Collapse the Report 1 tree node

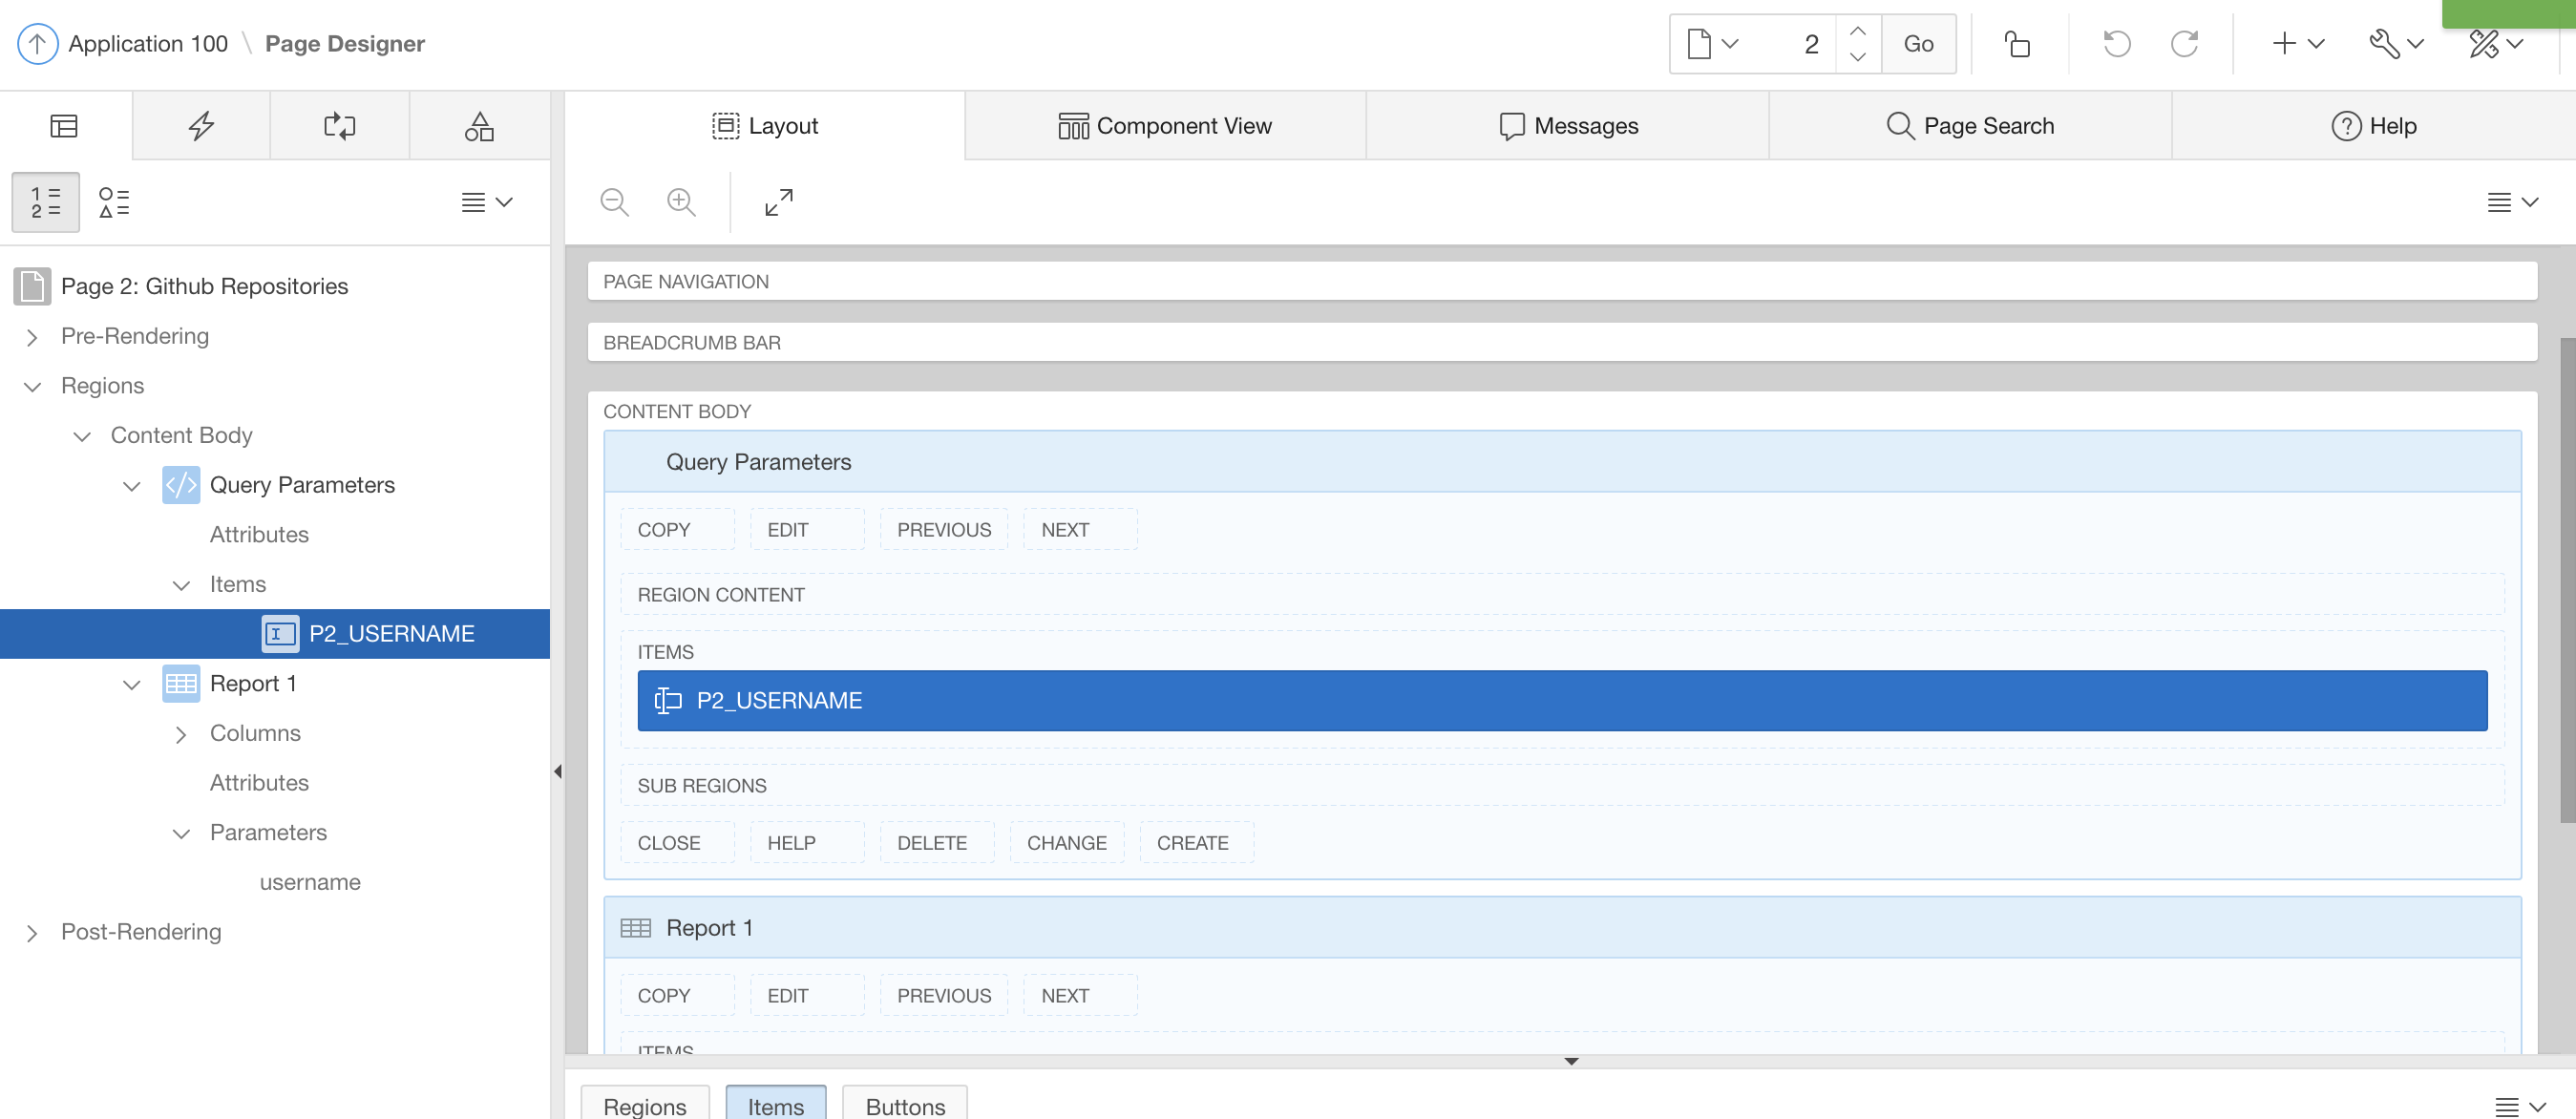tap(131, 684)
